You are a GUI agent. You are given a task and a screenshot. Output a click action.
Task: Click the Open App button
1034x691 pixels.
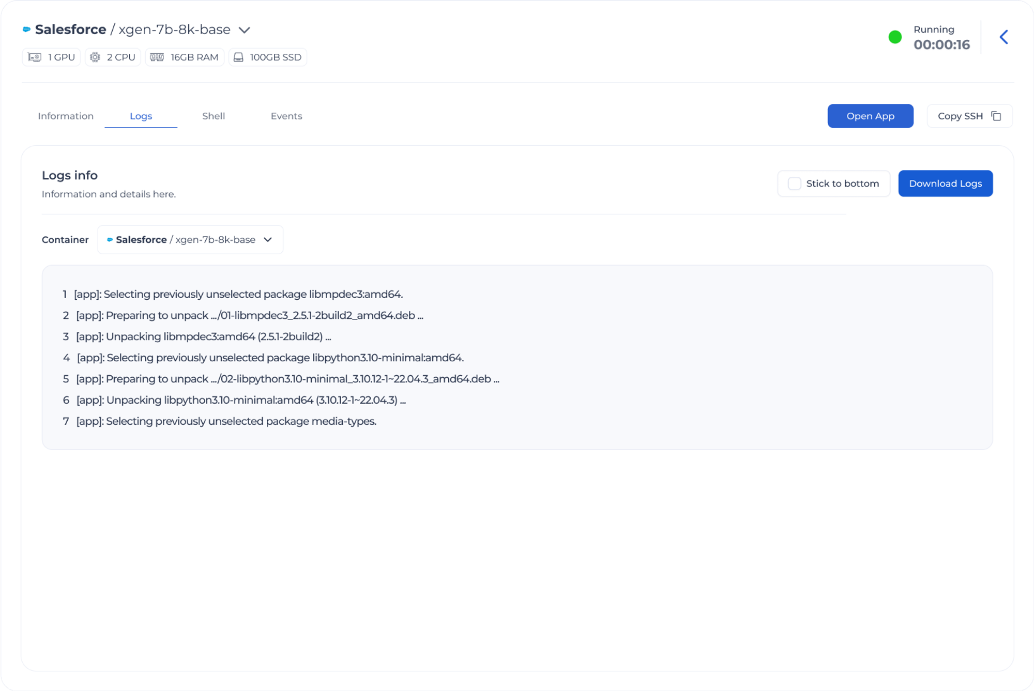coord(870,116)
